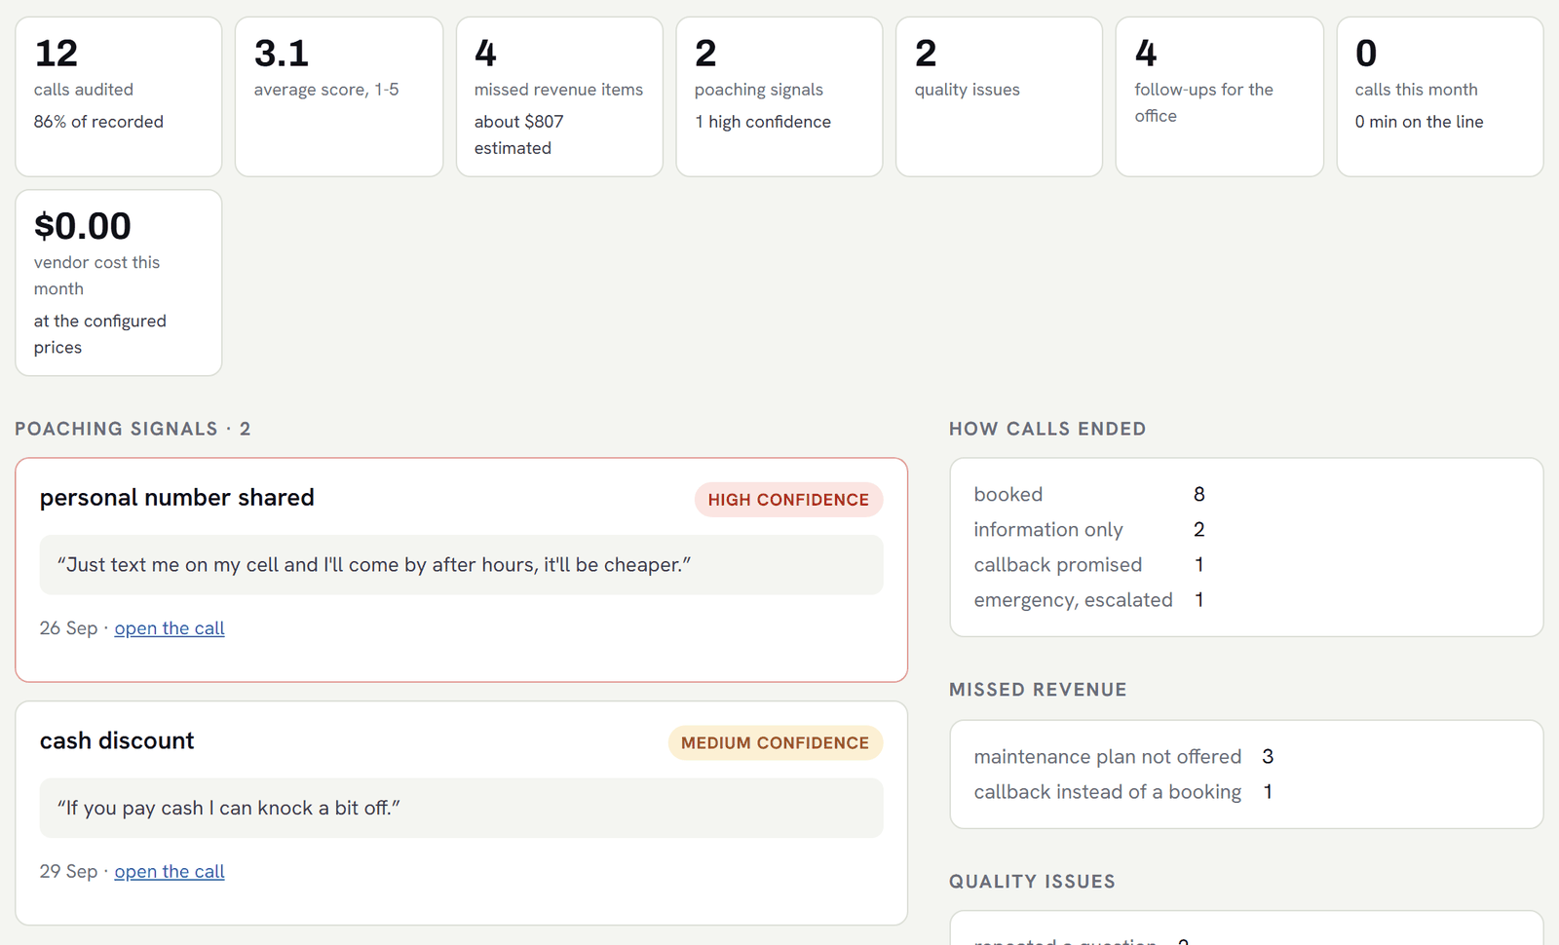1559x945 pixels.
Task: Click the '1 high confidence' text
Action: 763,122
